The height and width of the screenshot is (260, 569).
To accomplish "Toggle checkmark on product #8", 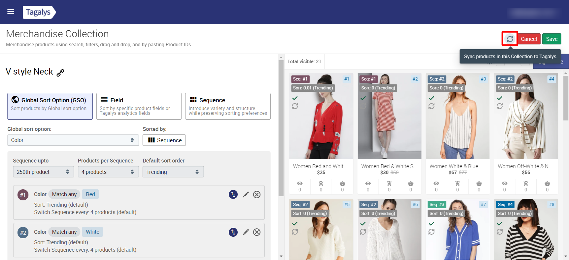I will [x=500, y=223].
